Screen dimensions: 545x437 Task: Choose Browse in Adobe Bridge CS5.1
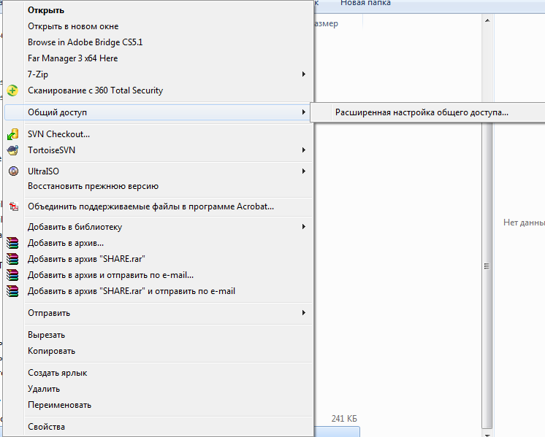pyautogui.click(x=158, y=42)
